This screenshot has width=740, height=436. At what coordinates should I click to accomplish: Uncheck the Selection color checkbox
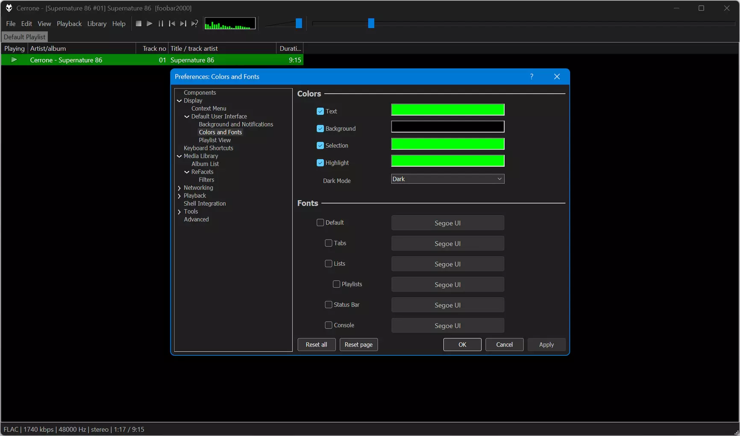[x=320, y=145]
